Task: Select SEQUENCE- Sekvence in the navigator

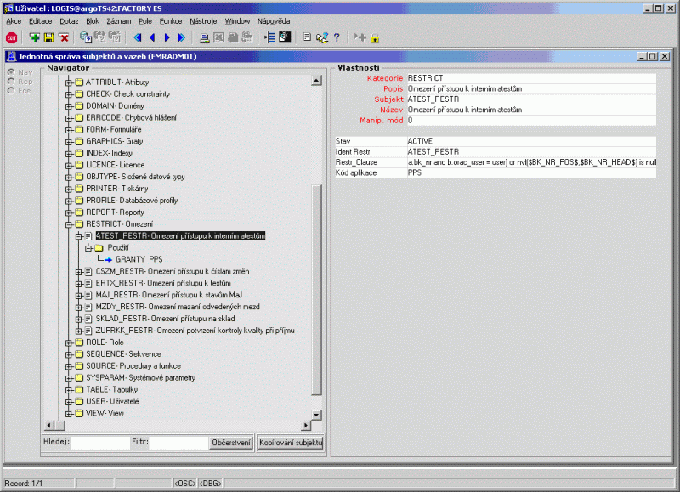Action: [123, 354]
